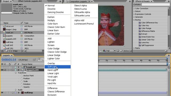Collapse the puppets.AVI layer properties

(13, 70)
